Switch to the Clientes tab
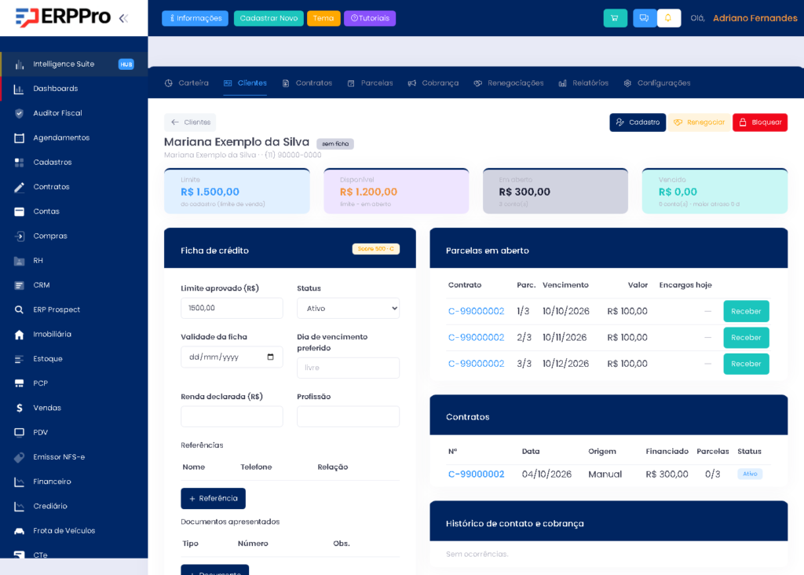Screen dimensions: 804x575 pos(245,83)
